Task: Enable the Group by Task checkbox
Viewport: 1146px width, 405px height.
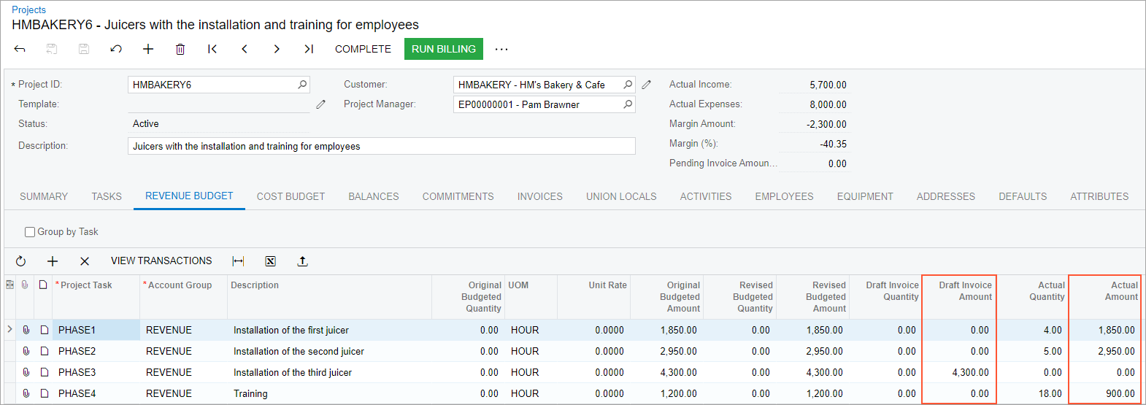Action: pos(30,232)
